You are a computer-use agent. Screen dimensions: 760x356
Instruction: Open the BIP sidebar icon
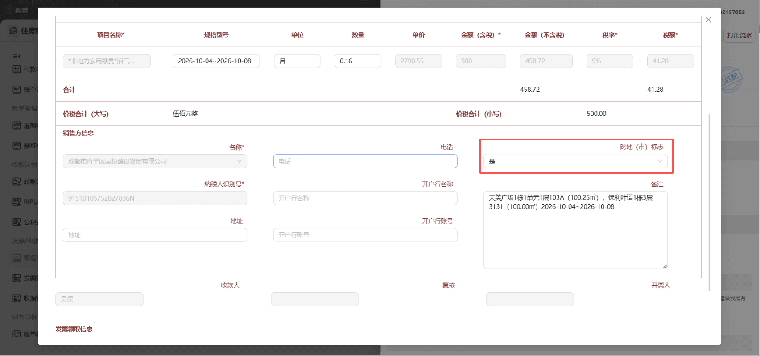tap(17, 201)
